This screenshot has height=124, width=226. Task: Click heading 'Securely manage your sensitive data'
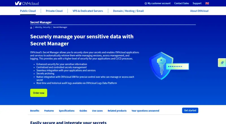(82, 40)
